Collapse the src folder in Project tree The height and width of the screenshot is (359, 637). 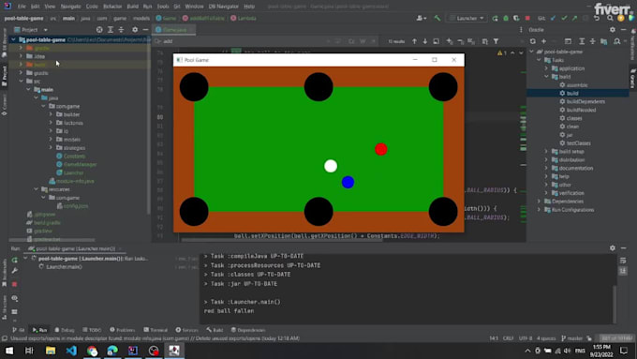point(22,82)
